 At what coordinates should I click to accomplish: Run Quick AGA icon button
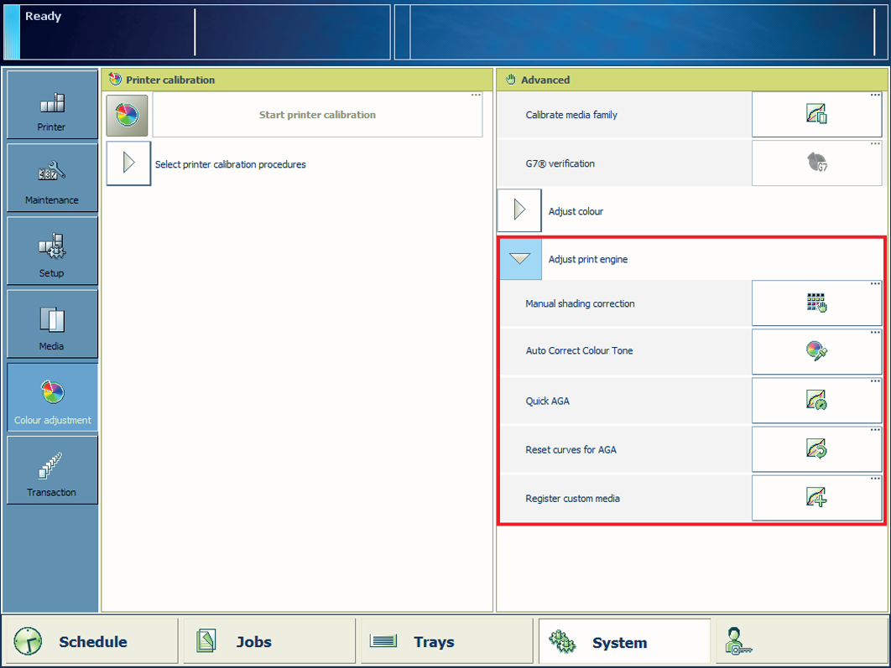point(816,401)
